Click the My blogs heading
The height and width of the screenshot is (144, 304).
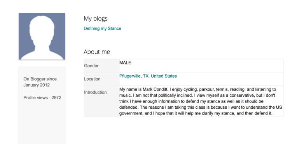(x=96, y=19)
